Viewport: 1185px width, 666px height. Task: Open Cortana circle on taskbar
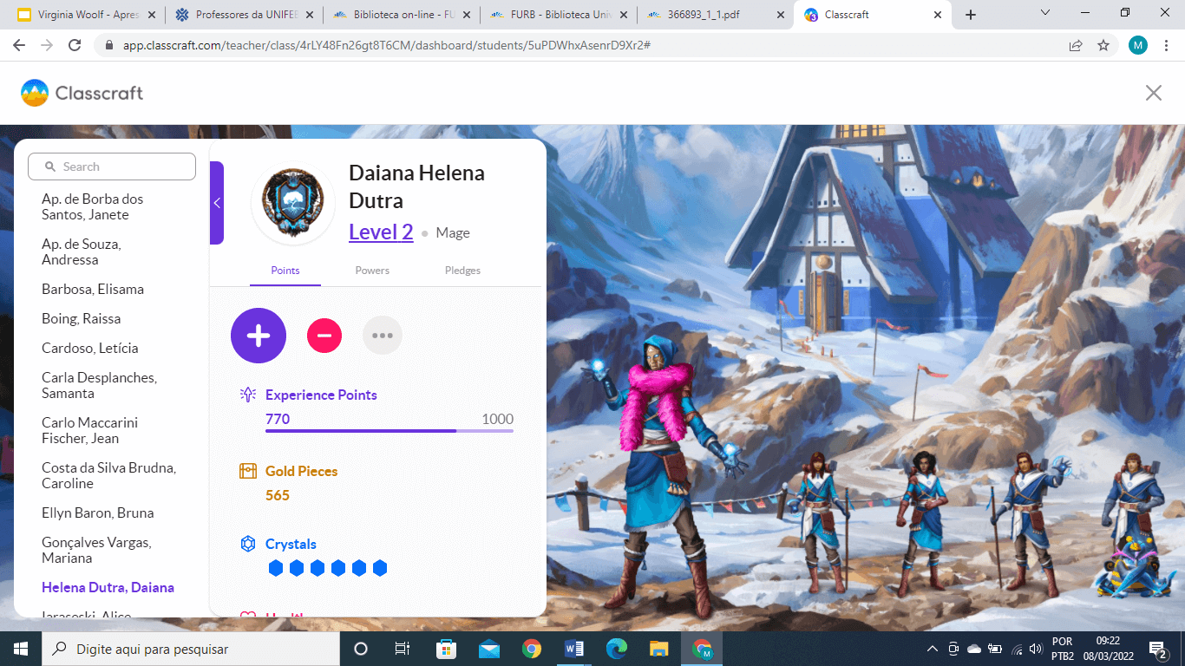(x=361, y=649)
